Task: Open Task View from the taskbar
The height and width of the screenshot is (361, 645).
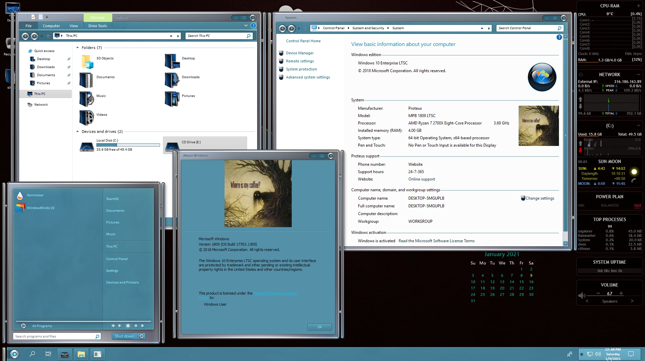Action: pyautogui.click(x=48, y=354)
